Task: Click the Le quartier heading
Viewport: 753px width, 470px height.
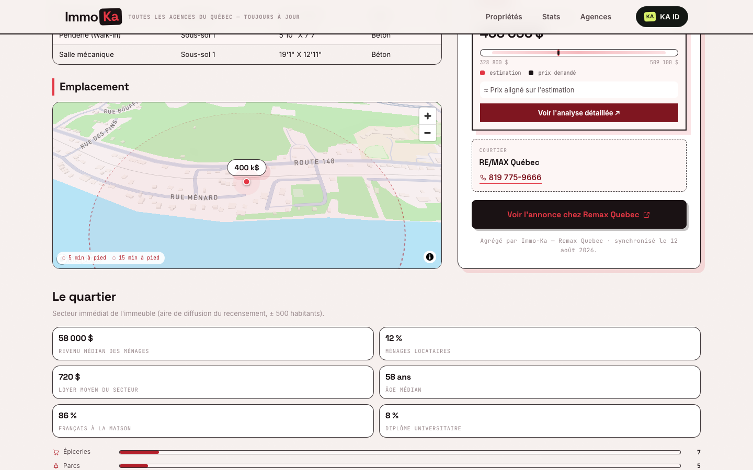Action: [x=84, y=297]
